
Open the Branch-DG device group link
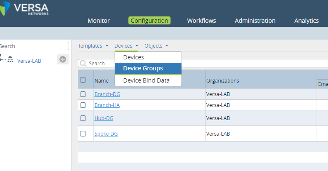(x=107, y=94)
